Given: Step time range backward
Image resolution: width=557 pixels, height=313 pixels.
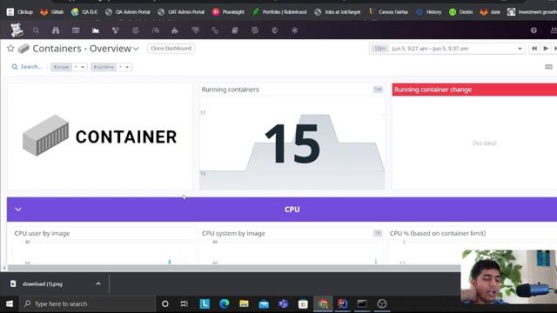Looking at the screenshot, I should pos(534,49).
